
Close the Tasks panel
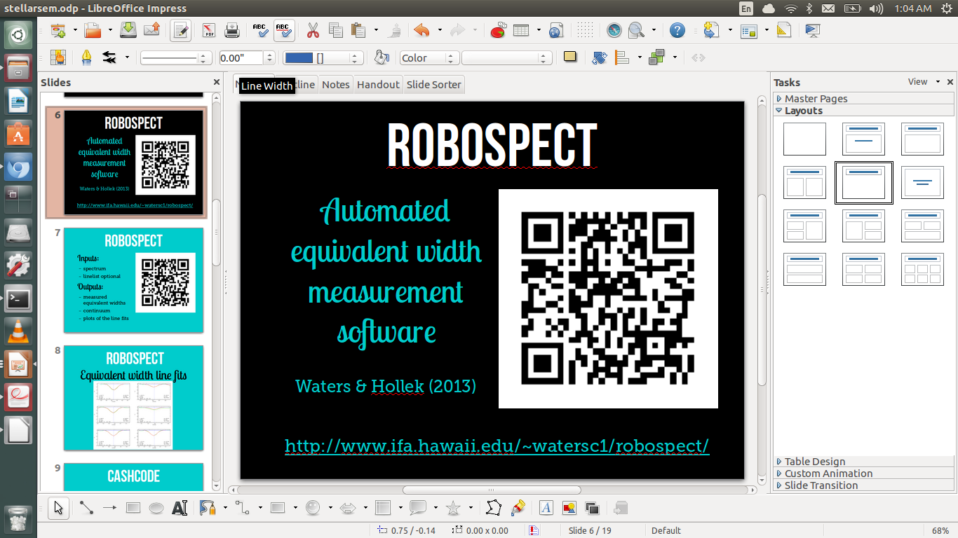coord(950,82)
